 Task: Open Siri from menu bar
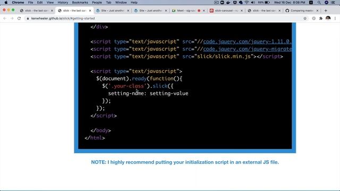click(x=326, y=2)
